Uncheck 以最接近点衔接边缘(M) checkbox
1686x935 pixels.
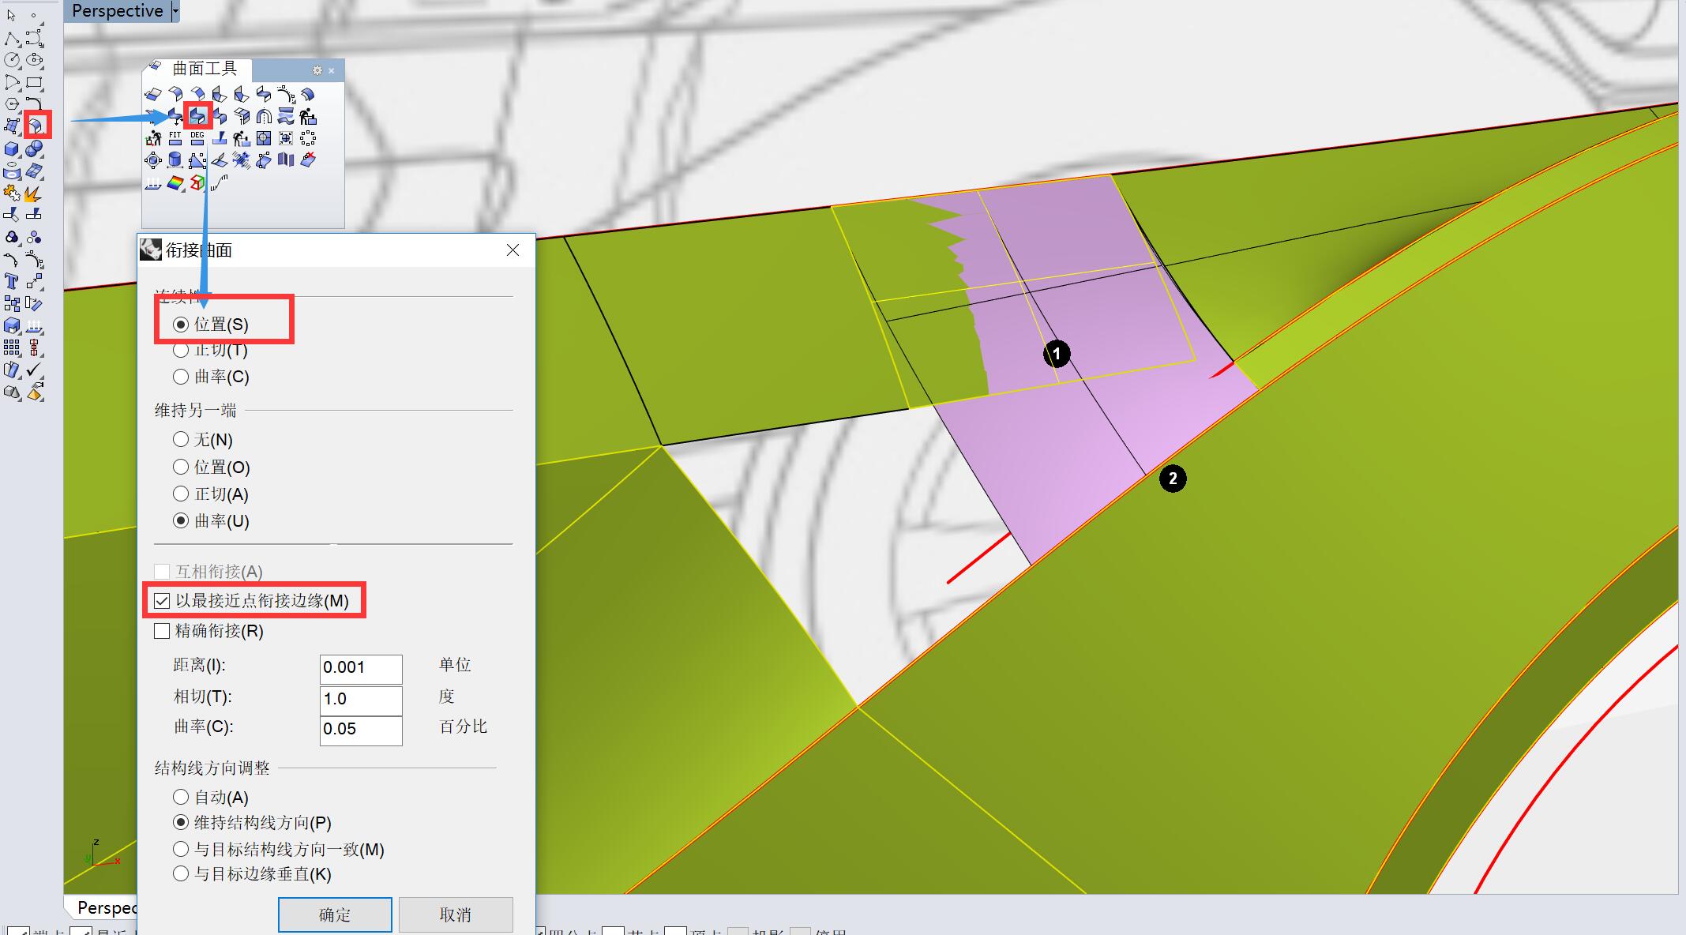[162, 601]
